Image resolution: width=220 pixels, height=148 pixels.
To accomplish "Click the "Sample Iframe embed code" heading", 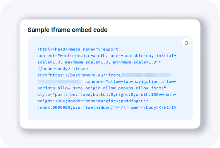I will pyautogui.click(x=67, y=30).
